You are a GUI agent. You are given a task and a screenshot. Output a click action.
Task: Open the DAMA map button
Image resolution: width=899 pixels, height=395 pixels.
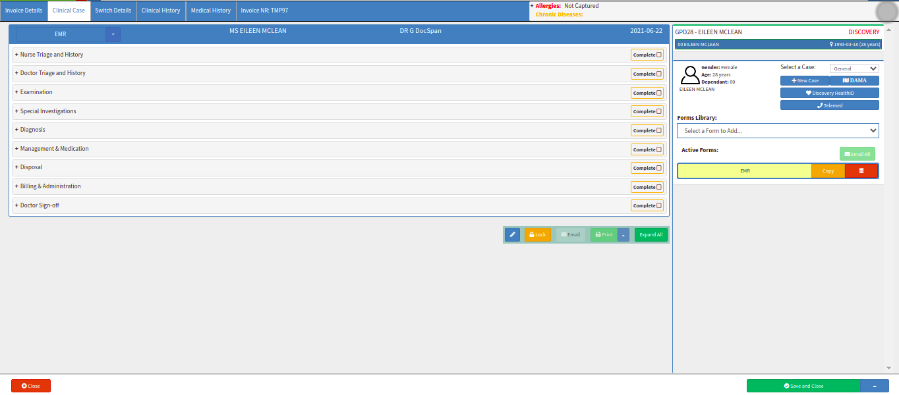854,80
